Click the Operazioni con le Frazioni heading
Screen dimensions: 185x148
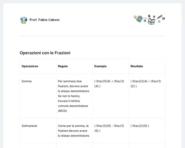(x=45, y=53)
